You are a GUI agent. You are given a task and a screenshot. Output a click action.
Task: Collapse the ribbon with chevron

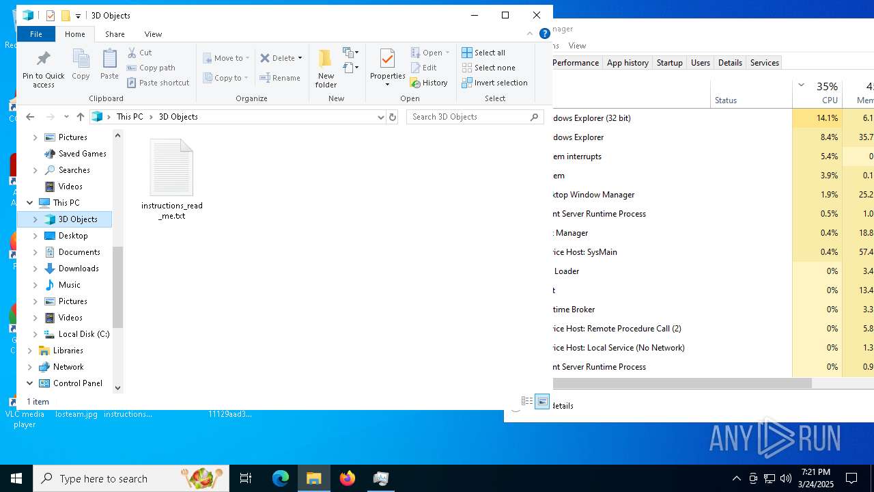pos(530,33)
